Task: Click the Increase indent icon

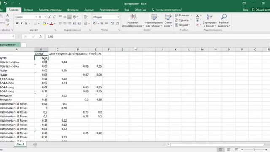Action: (79, 23)
